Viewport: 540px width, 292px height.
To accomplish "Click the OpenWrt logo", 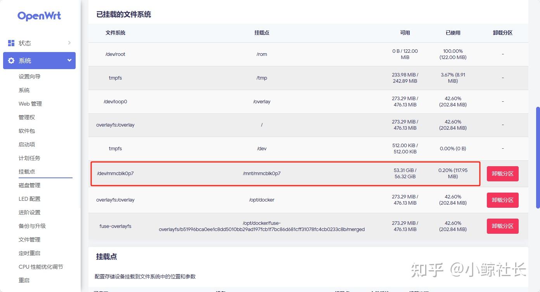I will click(x=39, y=16).
